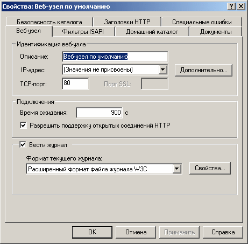The image size is (248, 244).
Task: Disable the Вести журнал logging checkbox
Action: (x=23, y=144)
